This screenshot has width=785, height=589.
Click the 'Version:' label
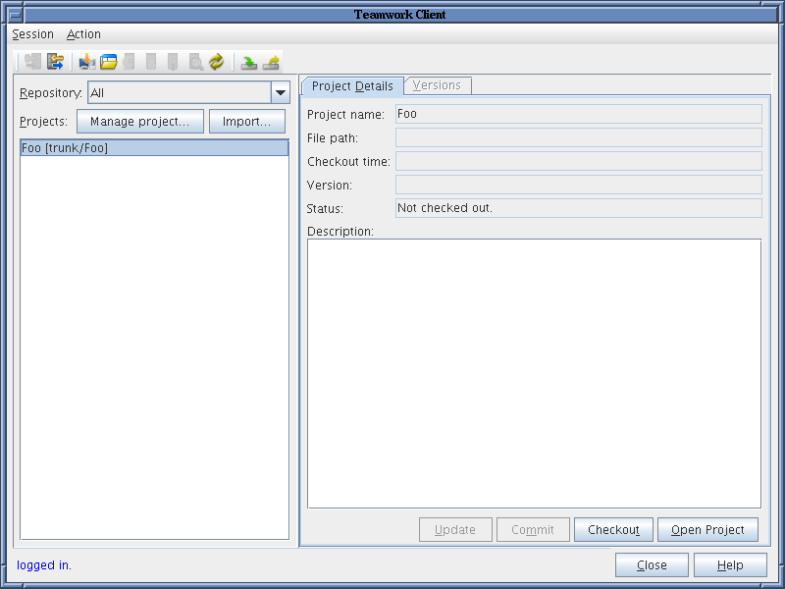(330, 186)
